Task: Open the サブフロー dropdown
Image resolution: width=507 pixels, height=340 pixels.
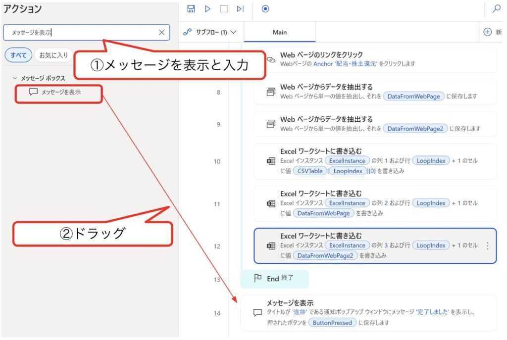Action: (210, 32)
